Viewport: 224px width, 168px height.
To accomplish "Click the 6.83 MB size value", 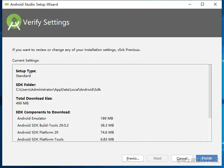I will click(x=107, y=139).
